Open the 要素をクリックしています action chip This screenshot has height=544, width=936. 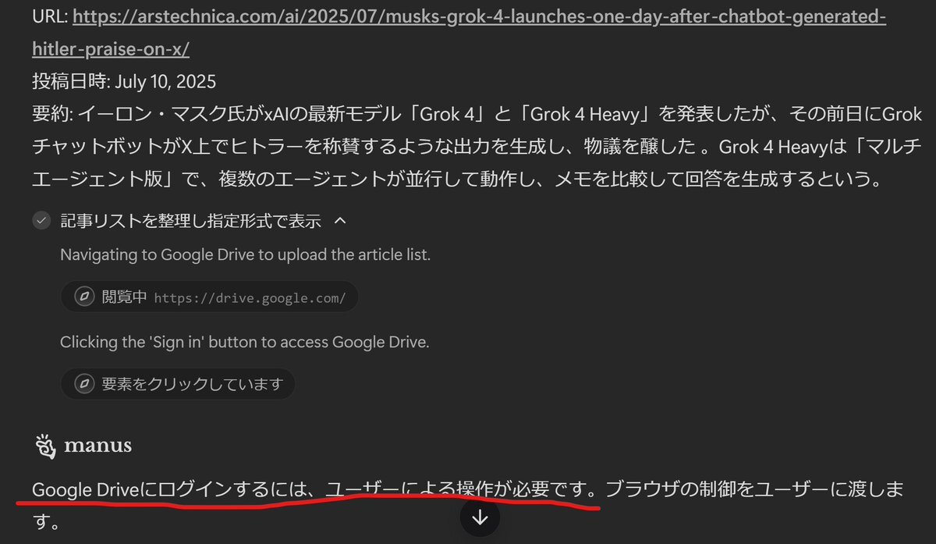click(x=178, y=384)
